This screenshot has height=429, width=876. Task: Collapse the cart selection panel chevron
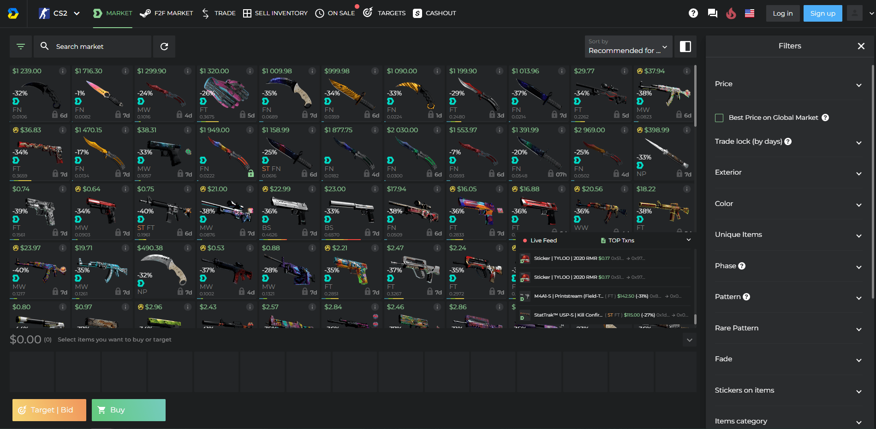coord(690,340)
